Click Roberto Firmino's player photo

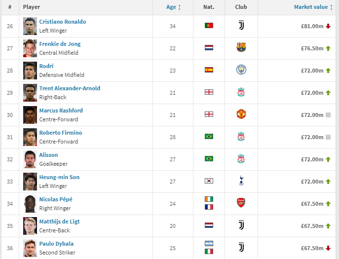(x=30, y=137)
